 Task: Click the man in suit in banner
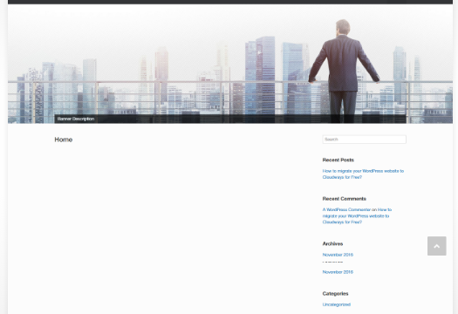tap(344, 70)
